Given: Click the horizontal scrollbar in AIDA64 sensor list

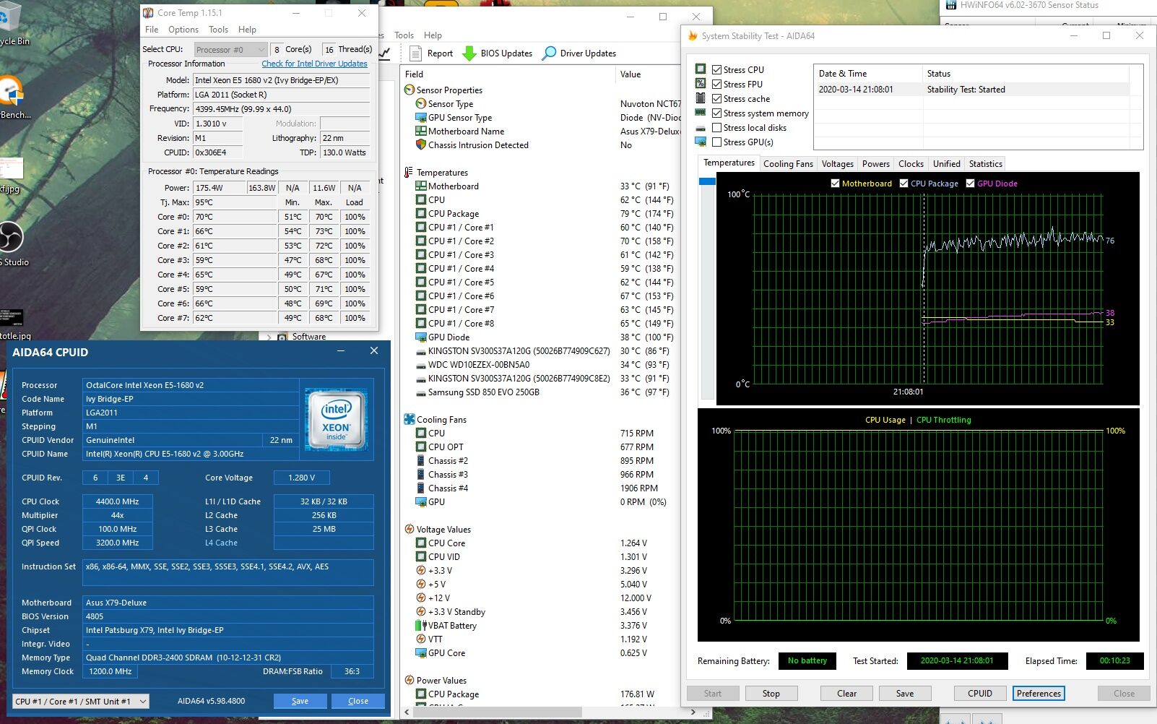Looking at the screenshot, I should (498, 712).
